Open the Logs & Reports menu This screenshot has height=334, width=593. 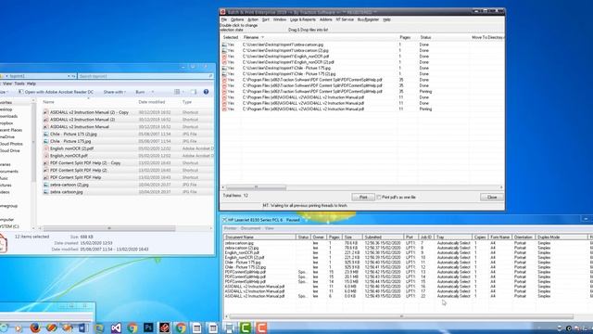tap(303, 19)
